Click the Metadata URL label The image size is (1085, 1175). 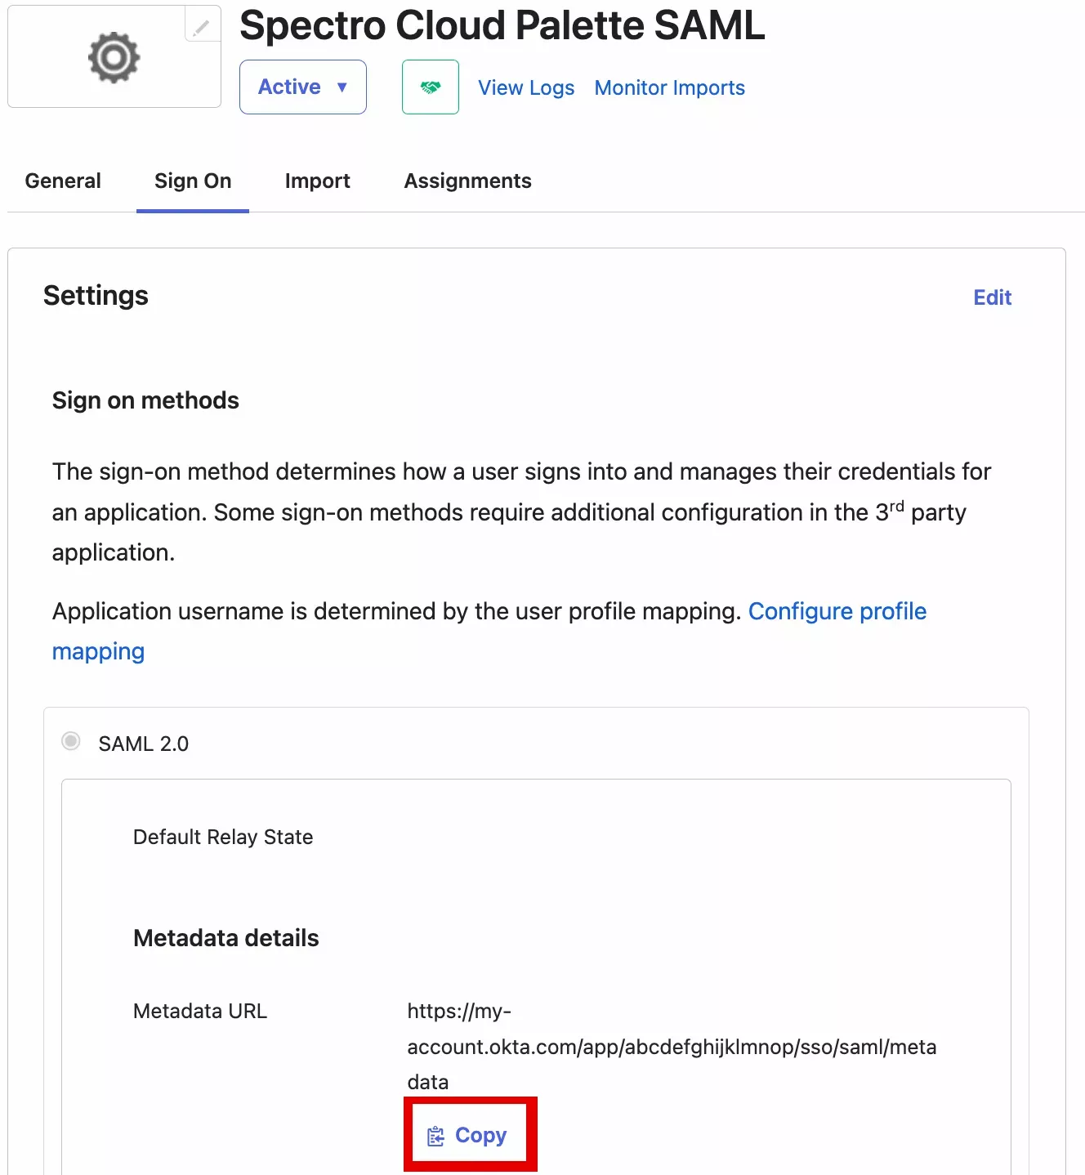click(200, 1011)
